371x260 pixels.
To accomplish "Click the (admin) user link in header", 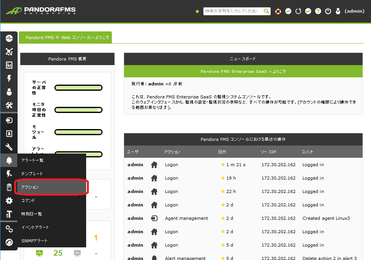I will tap(354, 11).
